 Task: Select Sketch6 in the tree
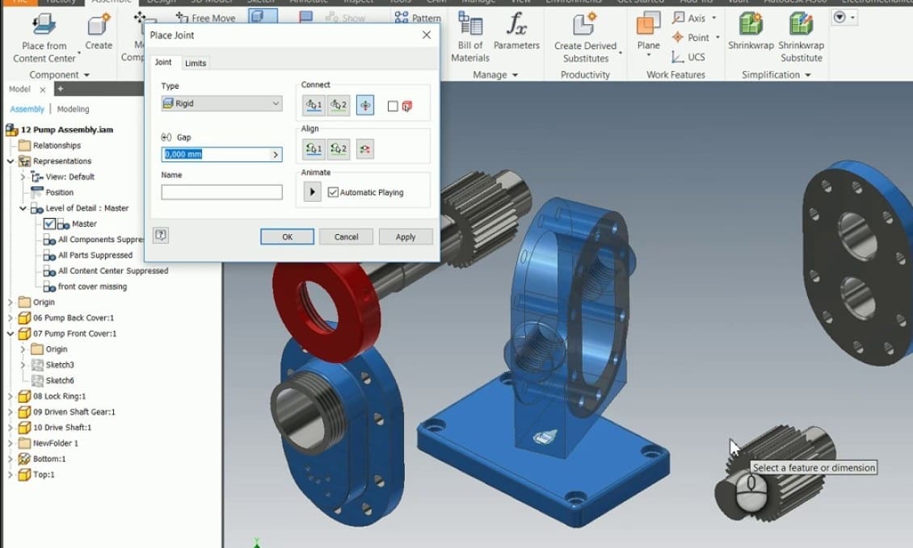pos(60,380)
